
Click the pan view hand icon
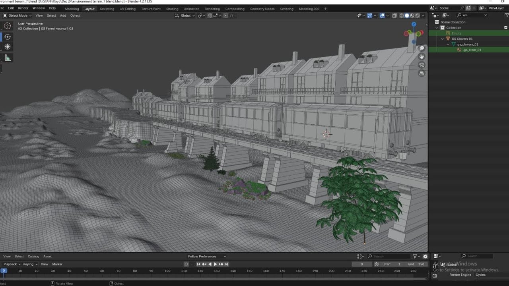coord(422,56)
